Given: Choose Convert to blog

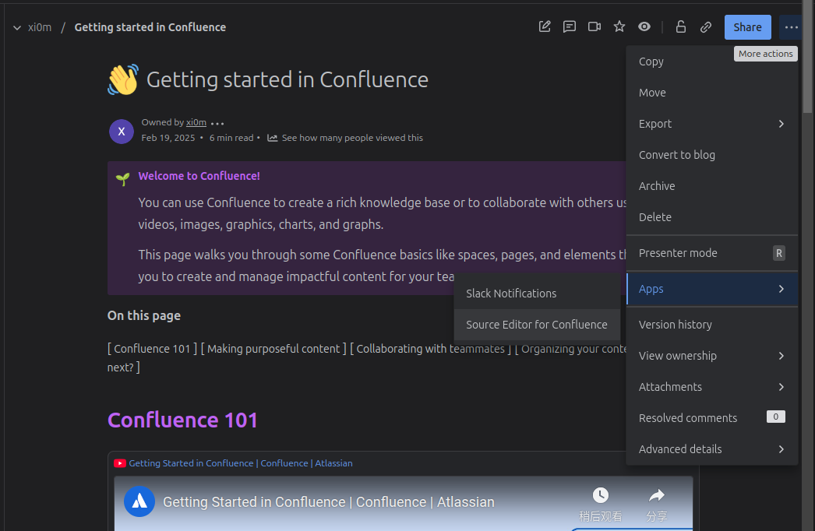Looking at the screenshot, I should tap(711, 155).
